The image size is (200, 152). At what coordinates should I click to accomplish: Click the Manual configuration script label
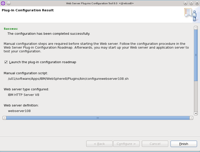[26, 73]
